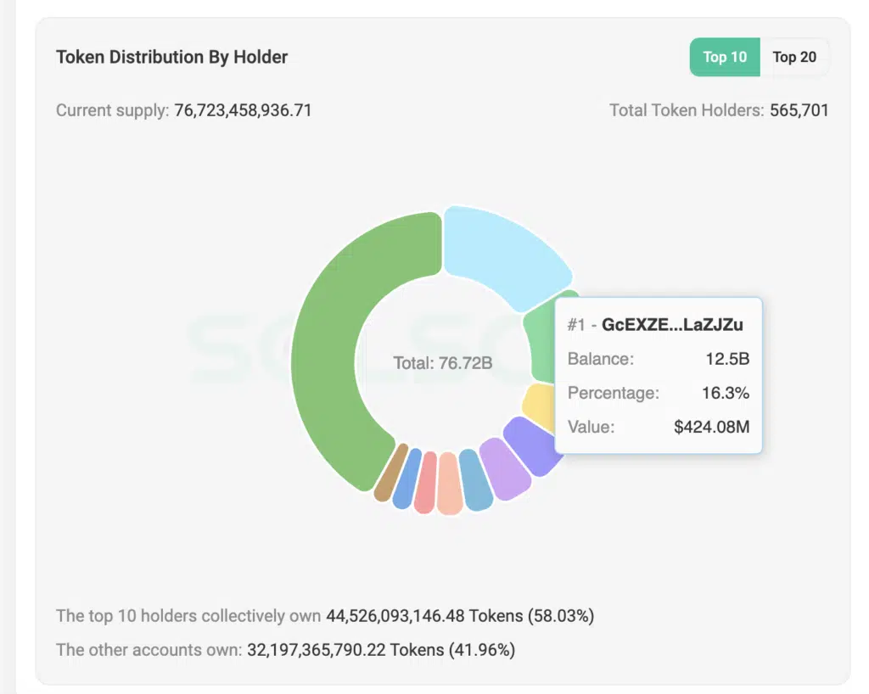Screen dimensions: 869x694
Task: Switch to the Top 20 holders view
Action: click(x=794, y=58)
